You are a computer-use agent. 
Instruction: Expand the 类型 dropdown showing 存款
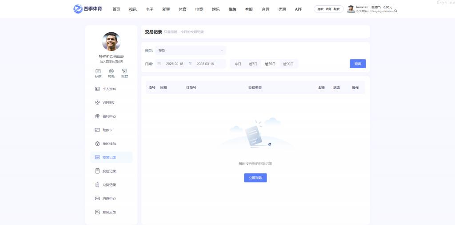click(191, 50)
